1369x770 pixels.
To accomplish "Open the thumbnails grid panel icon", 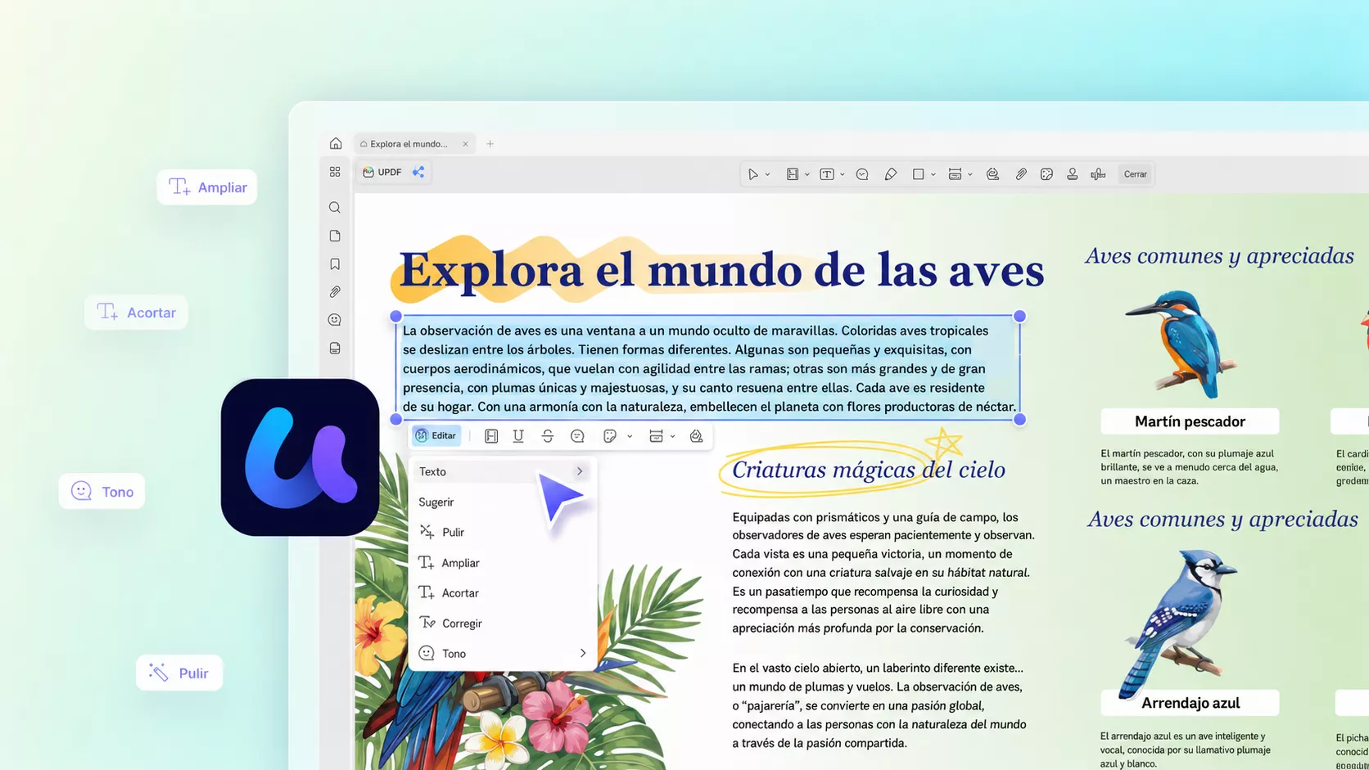I will coord(335,172).
